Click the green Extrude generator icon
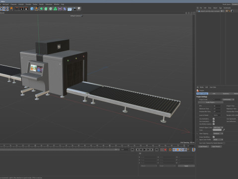The image size is (238, 179). tap(46, 9)
